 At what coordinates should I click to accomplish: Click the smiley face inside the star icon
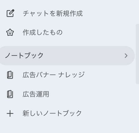pyautogui.click(x=10, y=32)
